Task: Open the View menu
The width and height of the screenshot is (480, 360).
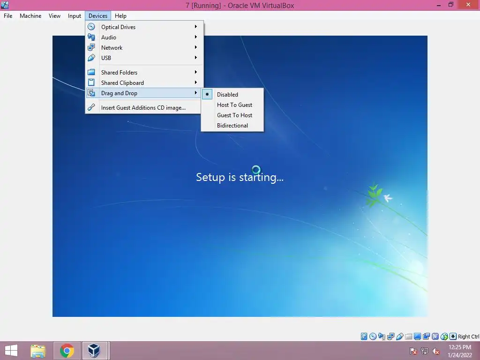Action: tap(54, 16)
